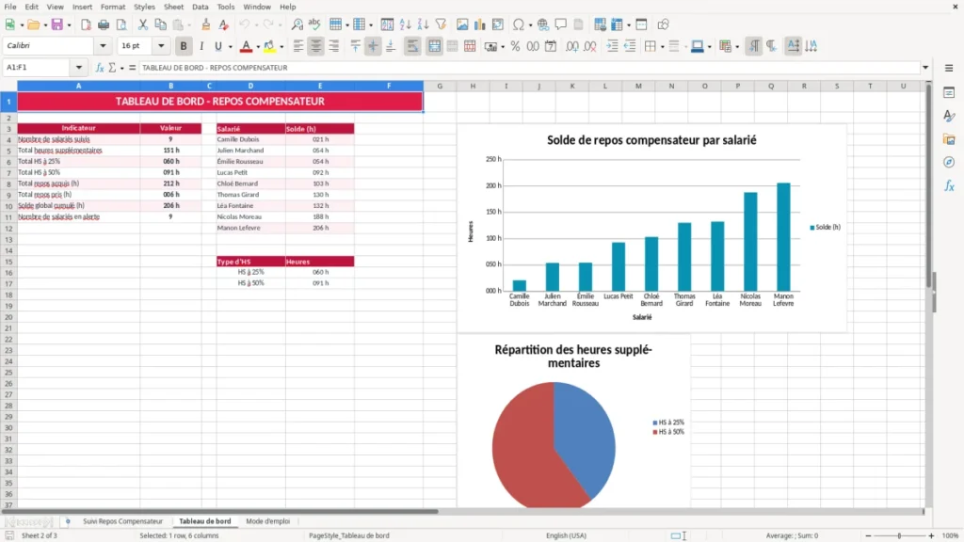Click the Name Box input A1:F1
The width and height of the screenshot is (964, 542).
[x=38, y=68]
